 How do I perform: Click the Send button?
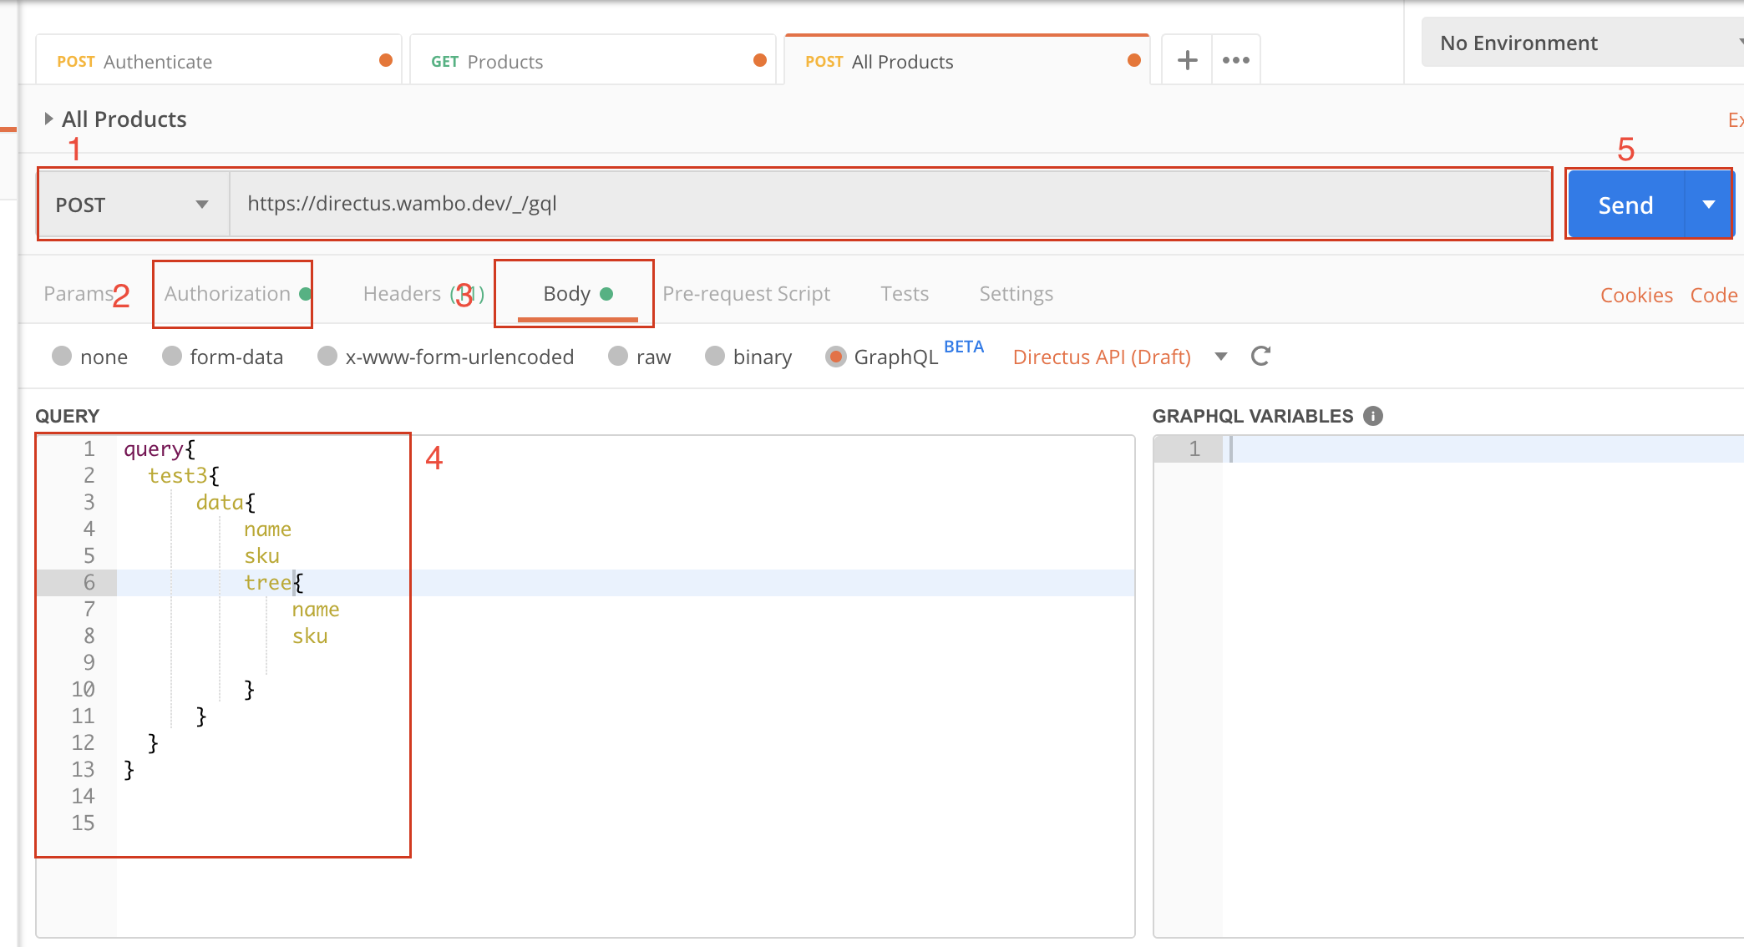point(1625,204)
